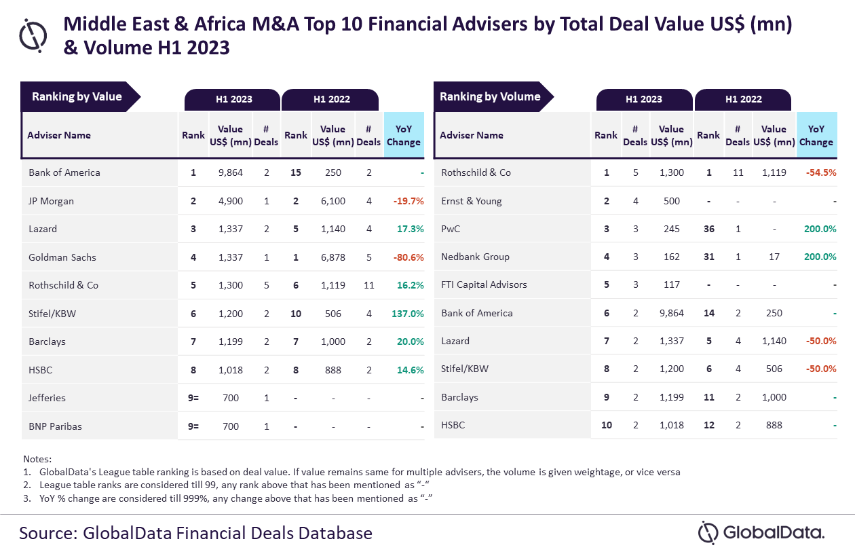The width and height of the screenshot is (855, 554).
Task: Select the Ranking by Volume header tab
Action: click(491, 97)
